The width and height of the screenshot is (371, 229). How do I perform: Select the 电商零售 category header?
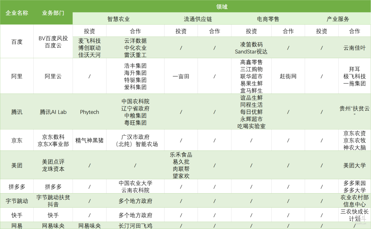268,19
